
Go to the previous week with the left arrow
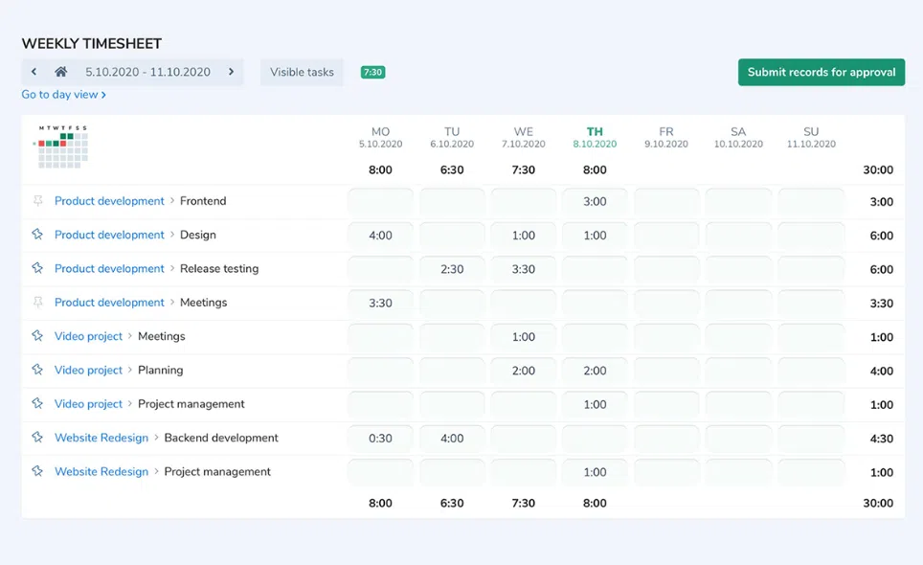pyautogui.click(x=34, y=72)
